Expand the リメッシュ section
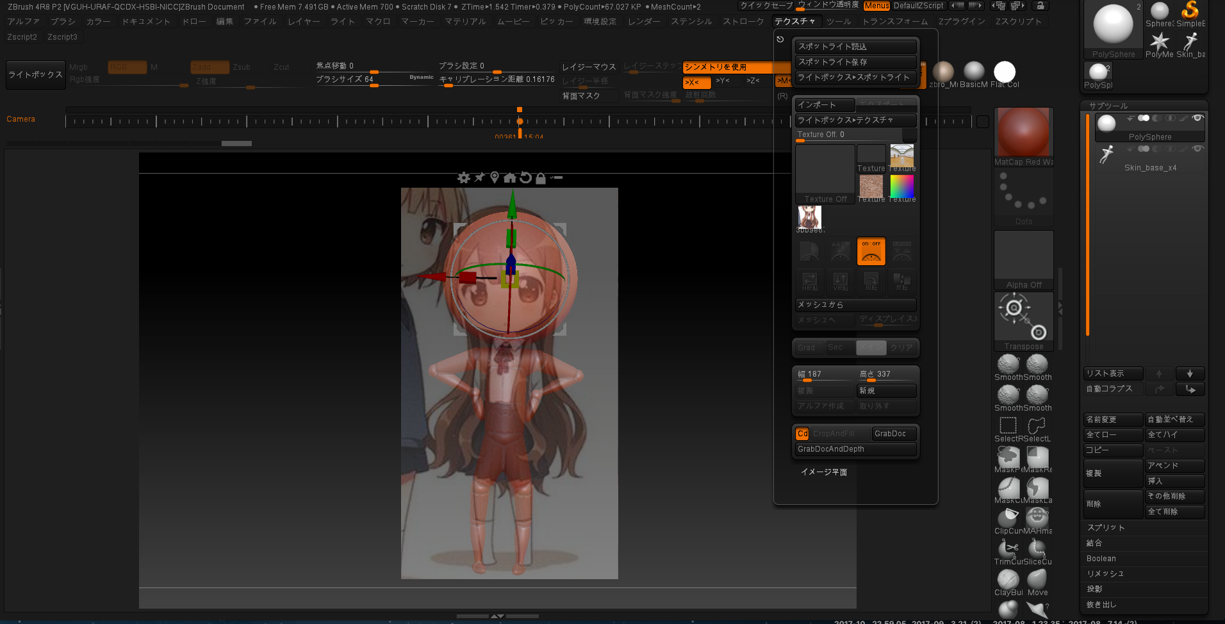This screenshot has width=1225, height=624. [x=1105, y=573]
